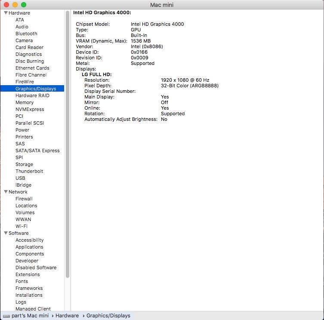324x320 pixels.
Task: Select SAS in the sidebar
Action: (x=20, y=144)
